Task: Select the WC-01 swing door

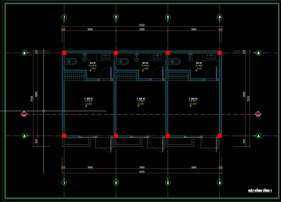Action: tap(105, 73)
